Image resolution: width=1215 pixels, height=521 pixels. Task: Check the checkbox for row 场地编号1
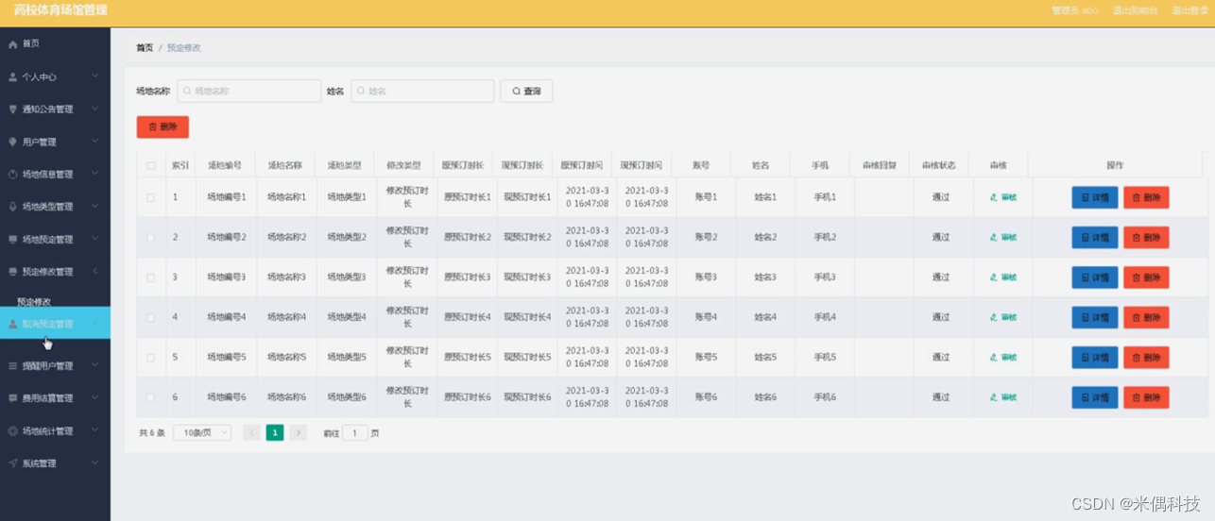point(151,197)
